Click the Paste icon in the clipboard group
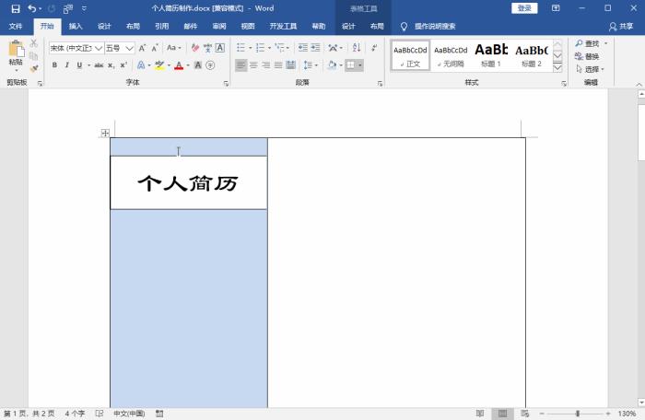The height and width of the screenshot is (420, 645). (16, 52)
